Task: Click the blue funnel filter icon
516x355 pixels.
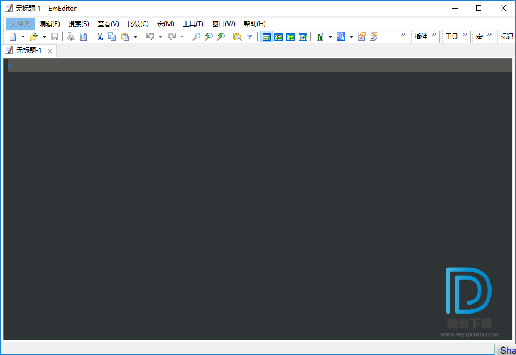Action: (x=249, y=37)
